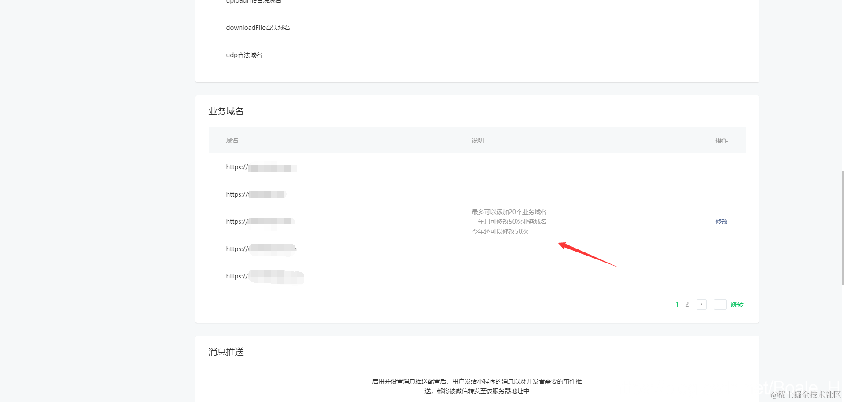The width and height of the screenshot is (844, 402).
Task: Click the 说明 column header
Action: coord(477,140)
